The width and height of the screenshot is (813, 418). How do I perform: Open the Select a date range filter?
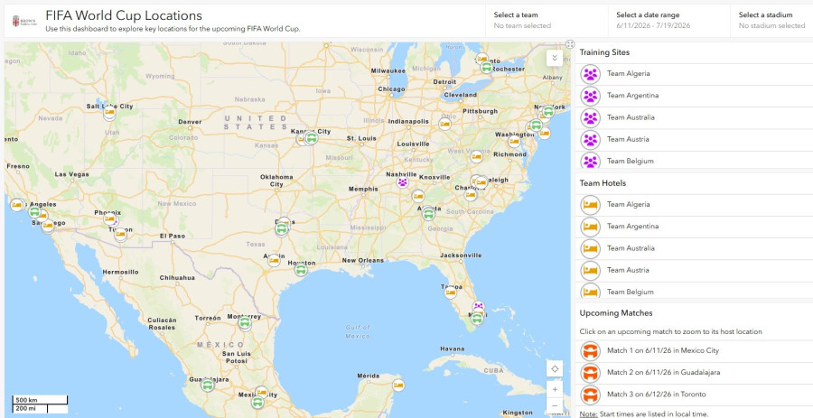tap(668, 21)
